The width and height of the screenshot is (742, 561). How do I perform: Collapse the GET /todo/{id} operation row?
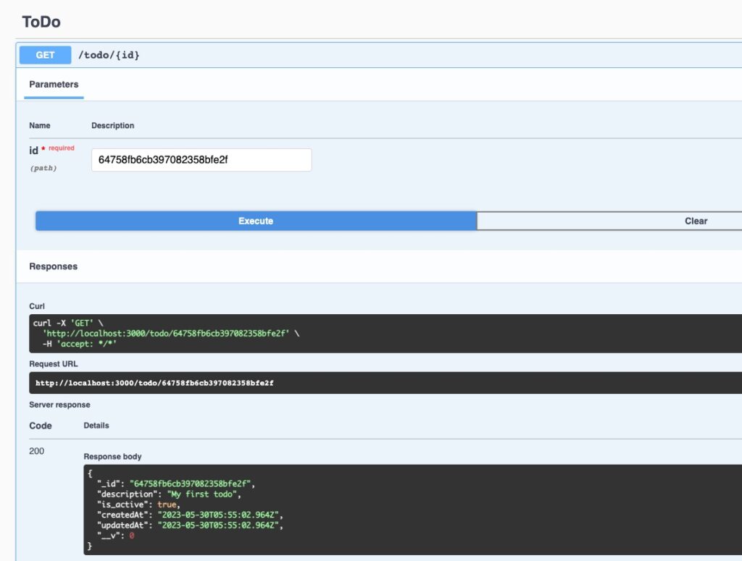click(378, 55)
